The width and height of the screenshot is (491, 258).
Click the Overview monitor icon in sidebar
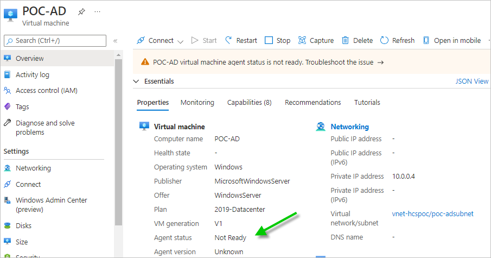[7, 58]
